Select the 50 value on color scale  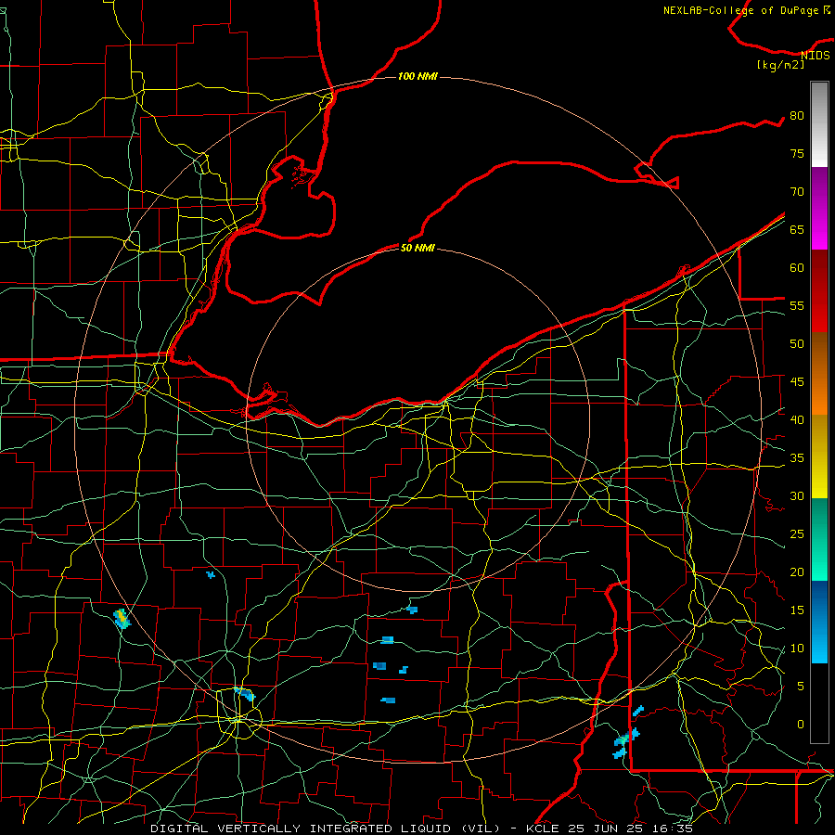coord(797,344)
